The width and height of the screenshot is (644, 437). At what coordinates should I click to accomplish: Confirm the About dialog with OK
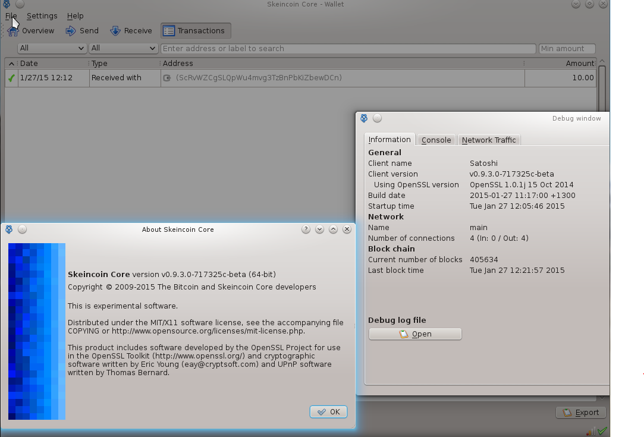pos(329,412)
